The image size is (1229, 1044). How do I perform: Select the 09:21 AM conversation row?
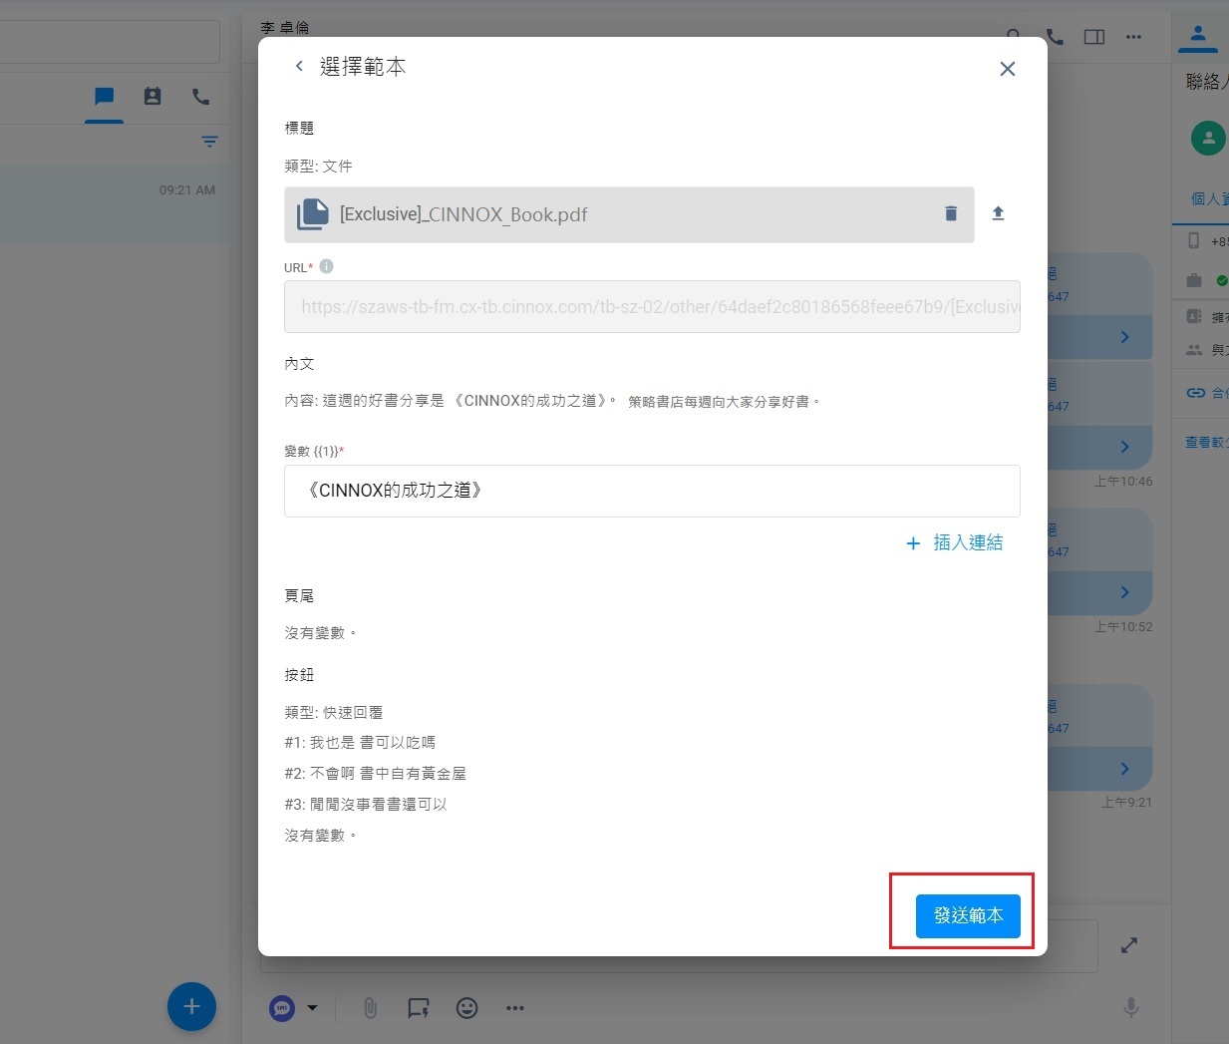115,204
